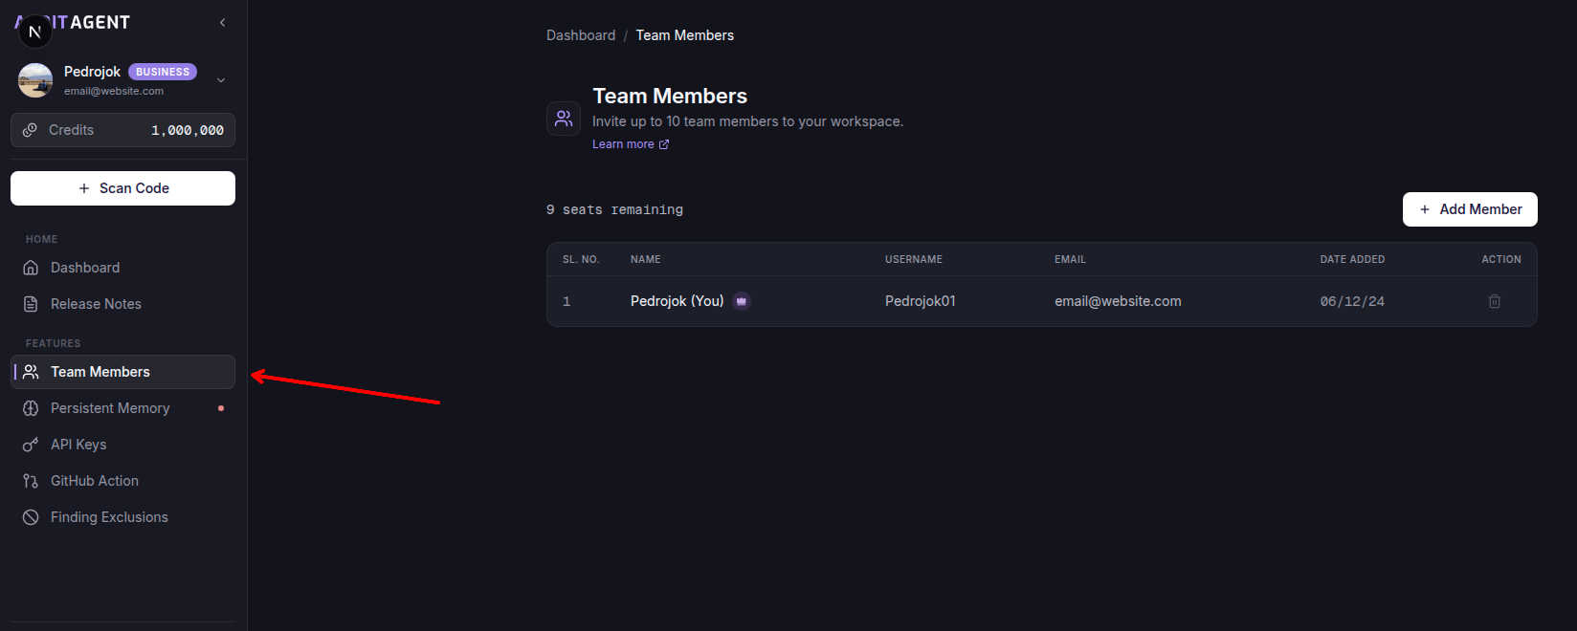1577x631 pixels.
Task: Click the red dot beside Persistent Memory
Action: click(x=221, y=408)
